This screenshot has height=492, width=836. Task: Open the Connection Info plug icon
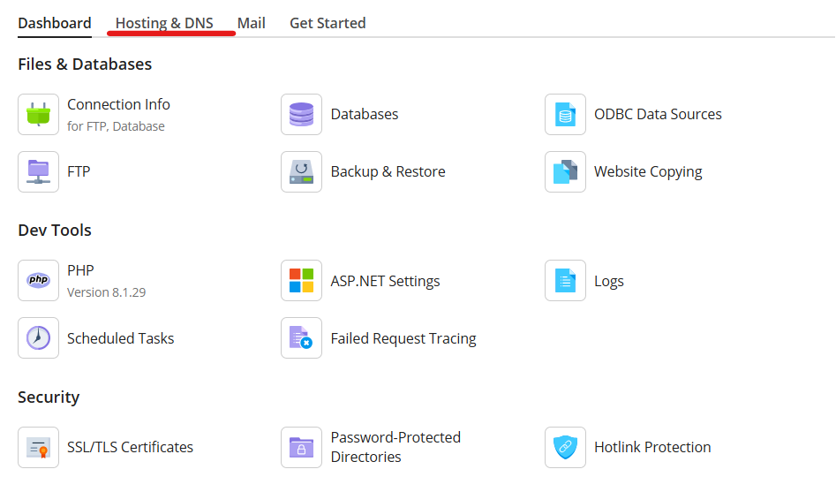38,115
